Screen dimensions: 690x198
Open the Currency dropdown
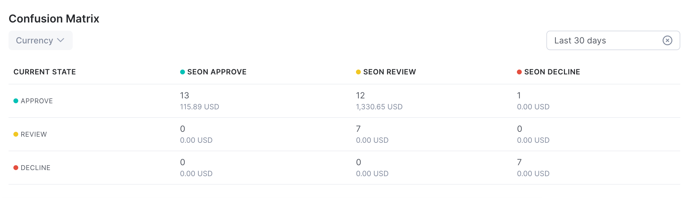tap(40, 40)
